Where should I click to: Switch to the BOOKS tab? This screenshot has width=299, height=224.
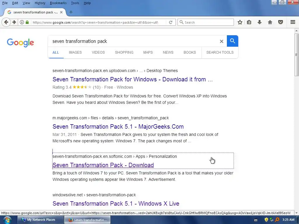(x=190, y=52)
